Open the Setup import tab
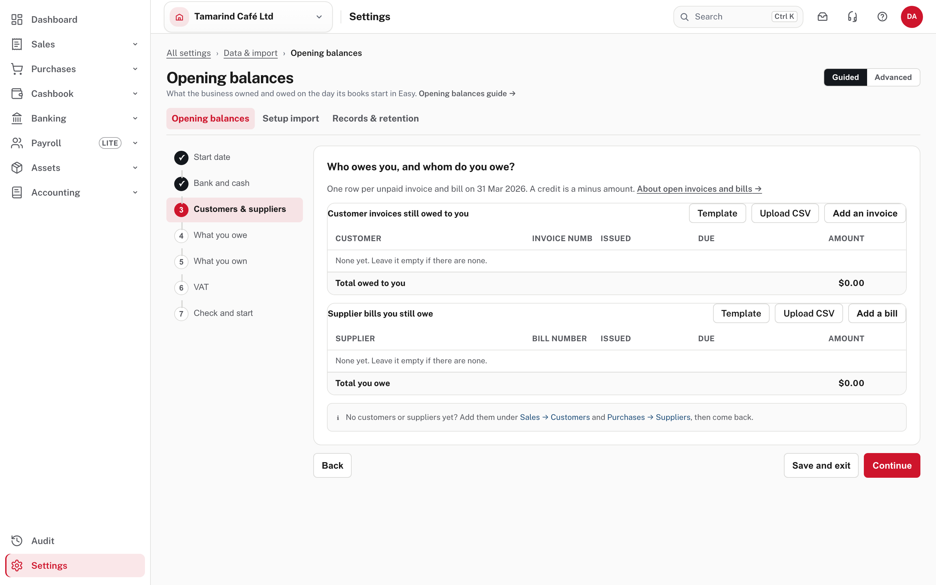Screen dimensions: 936x585 (291, 118)
